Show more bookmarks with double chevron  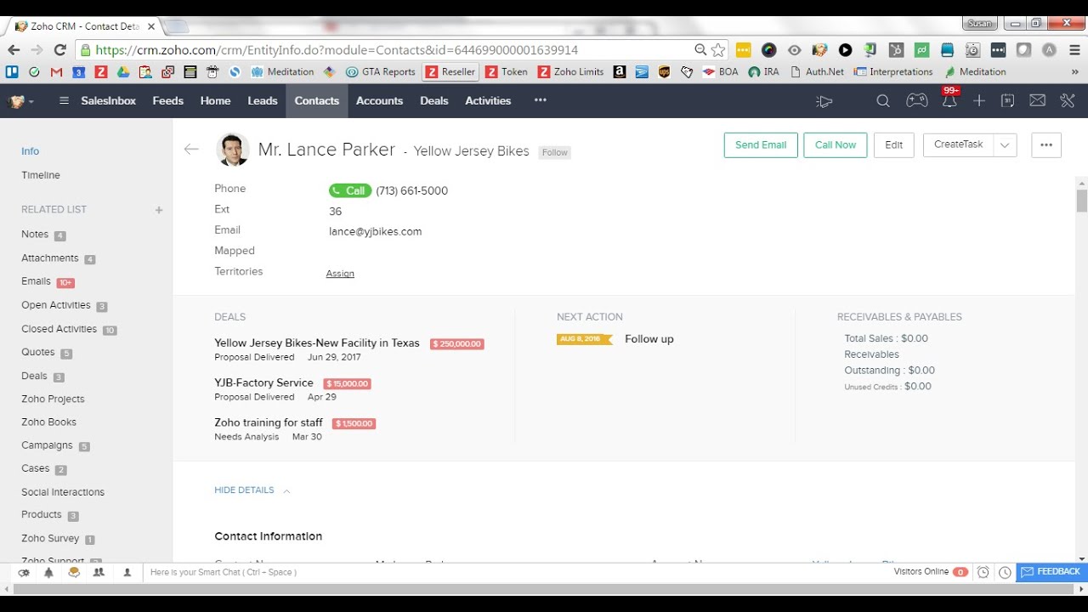(x=1074, y=72)
